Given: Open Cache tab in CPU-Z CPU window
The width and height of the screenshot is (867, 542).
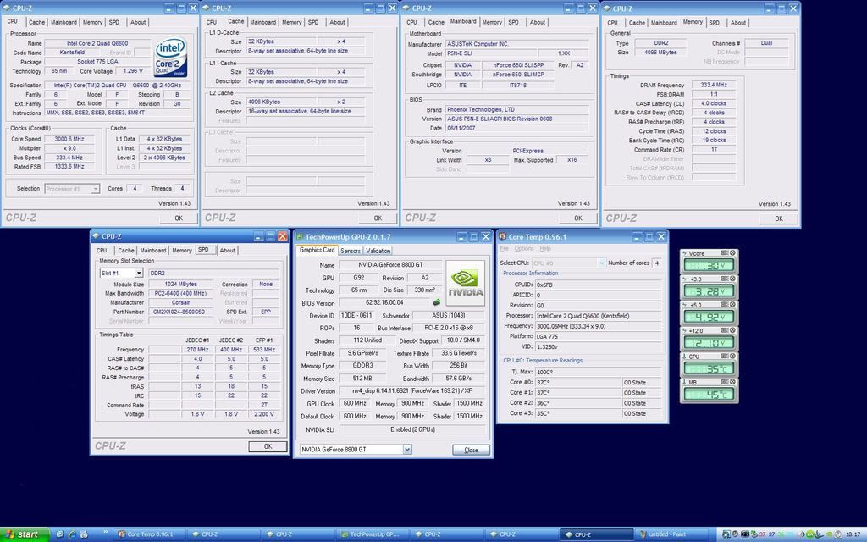Looking at the screenshot, I should [37, 23].
